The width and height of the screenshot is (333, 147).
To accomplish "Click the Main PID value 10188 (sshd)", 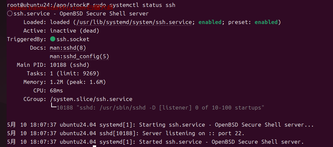I will click(x=69, y=65).
